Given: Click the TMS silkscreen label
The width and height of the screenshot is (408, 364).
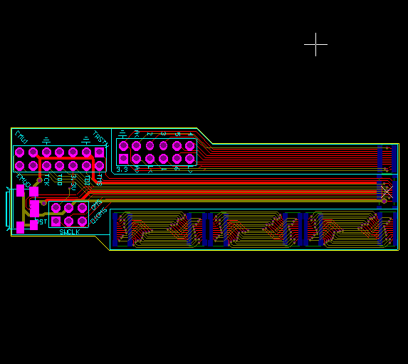Looking at the screenshot, I should point(99,180).
